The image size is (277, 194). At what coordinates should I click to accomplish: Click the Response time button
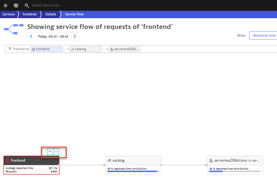264,35
